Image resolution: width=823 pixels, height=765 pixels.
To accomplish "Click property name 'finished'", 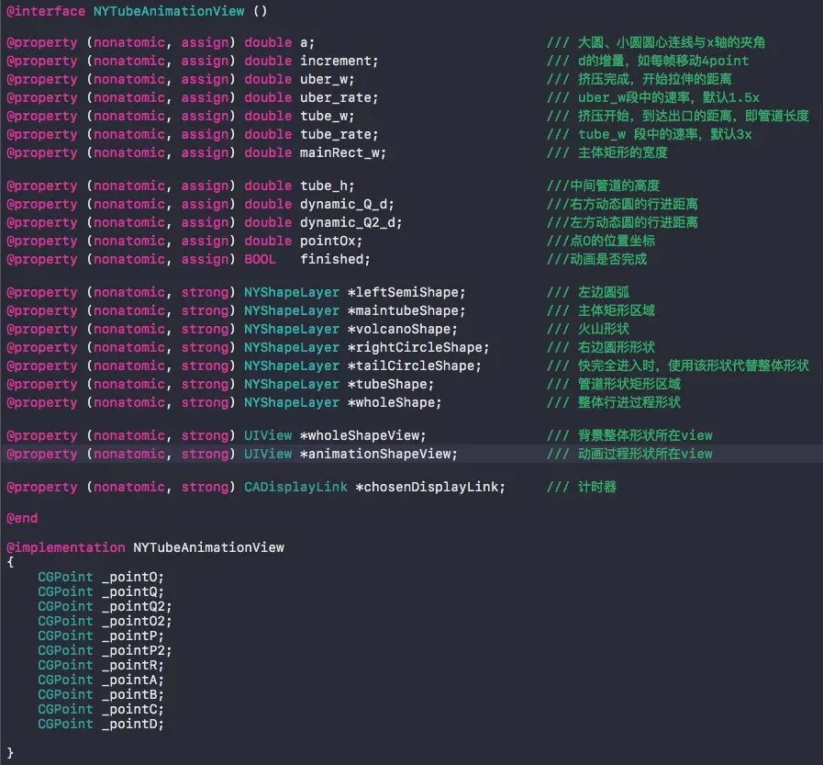I will click(331, 260).
